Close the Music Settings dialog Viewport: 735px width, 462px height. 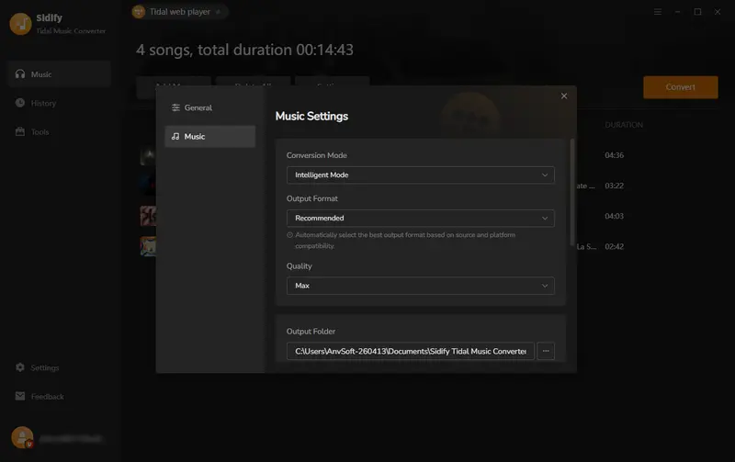click(564, 96)
